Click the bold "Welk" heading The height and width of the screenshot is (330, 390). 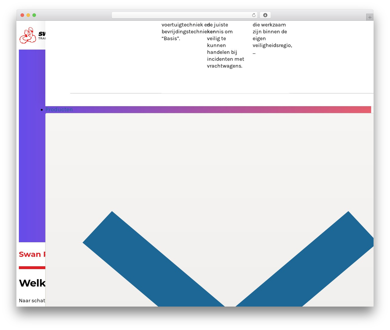[32, 283]
